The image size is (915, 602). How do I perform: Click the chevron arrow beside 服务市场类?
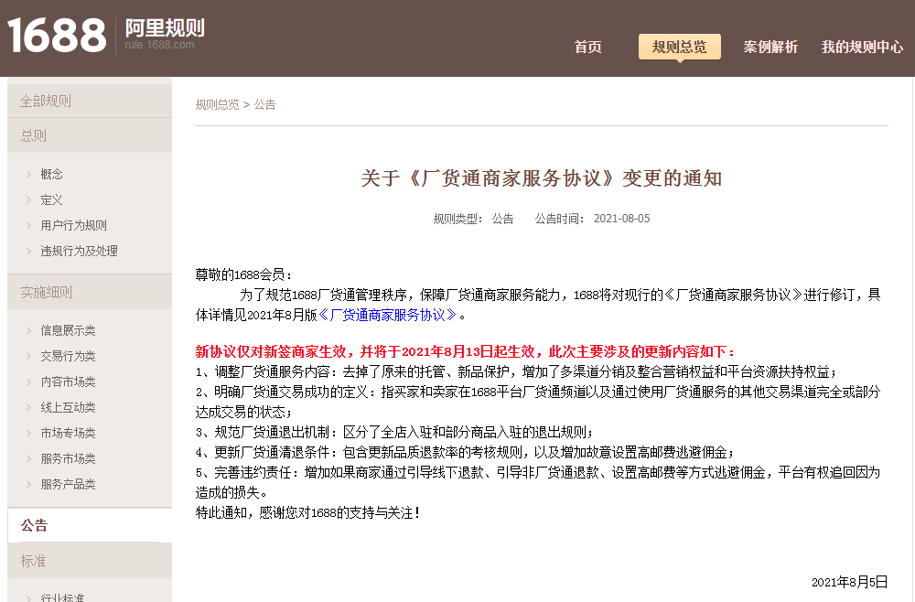[x=28, y=458]
